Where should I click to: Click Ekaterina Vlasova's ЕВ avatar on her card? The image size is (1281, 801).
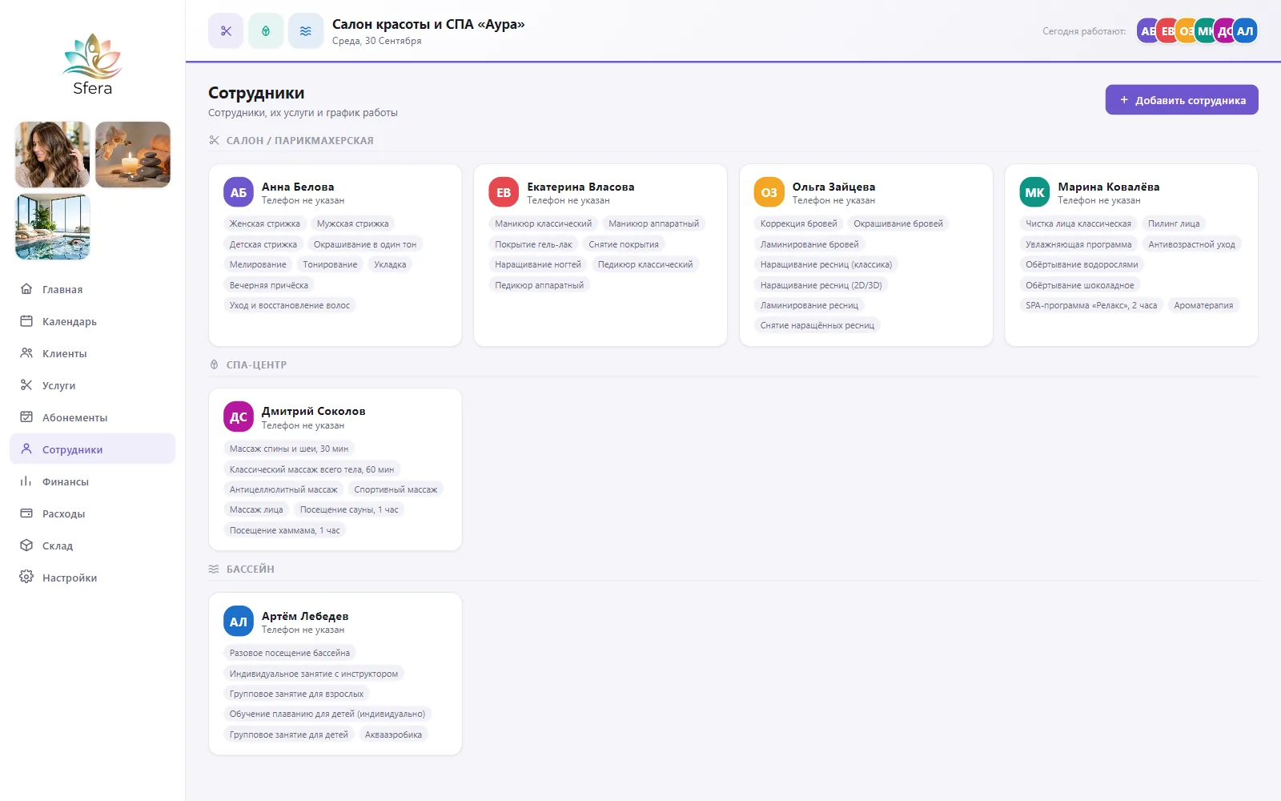(504, 192)
